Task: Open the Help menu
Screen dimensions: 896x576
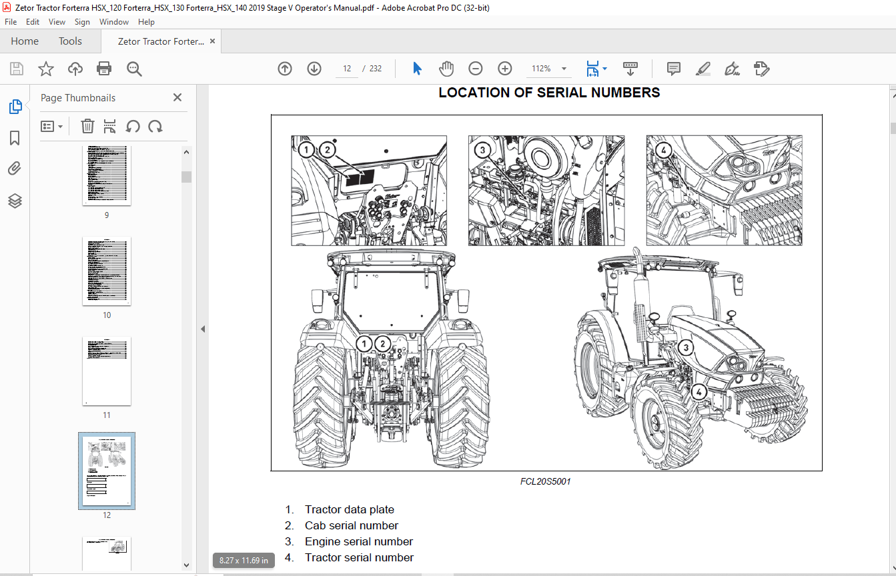Action: click(146, 22)
